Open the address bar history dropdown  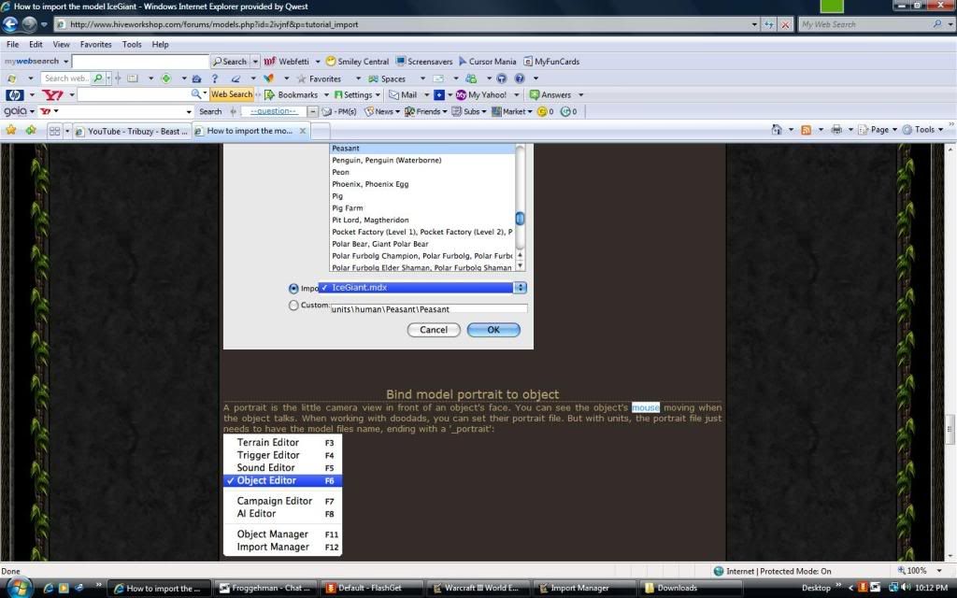(754, 24)
